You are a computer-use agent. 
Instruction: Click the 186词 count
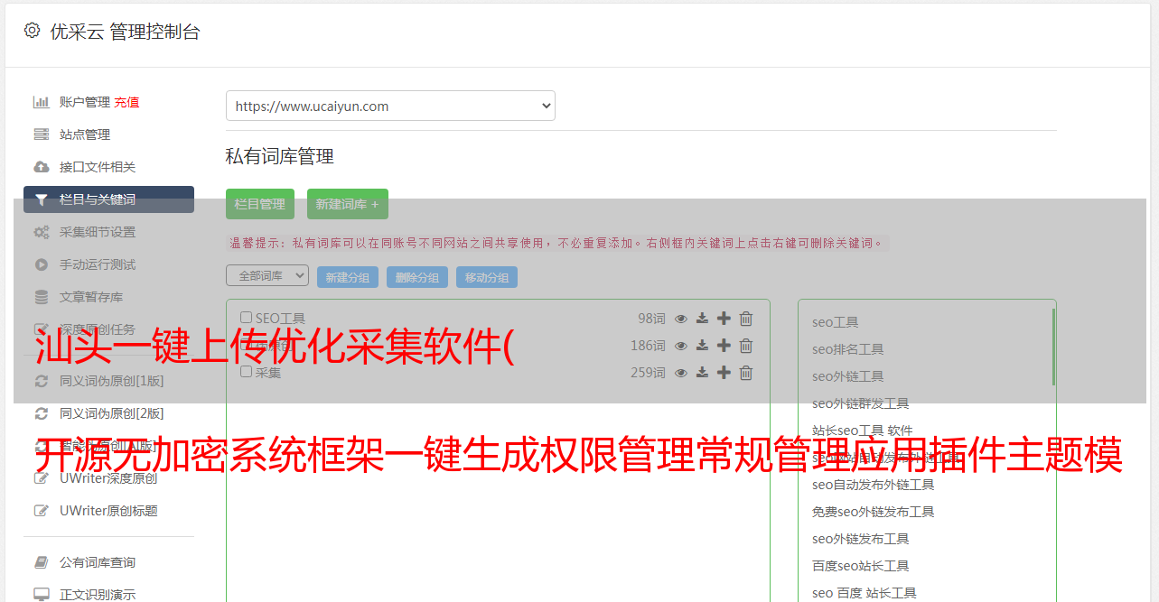pyautogui.click(x=648, y=346)
